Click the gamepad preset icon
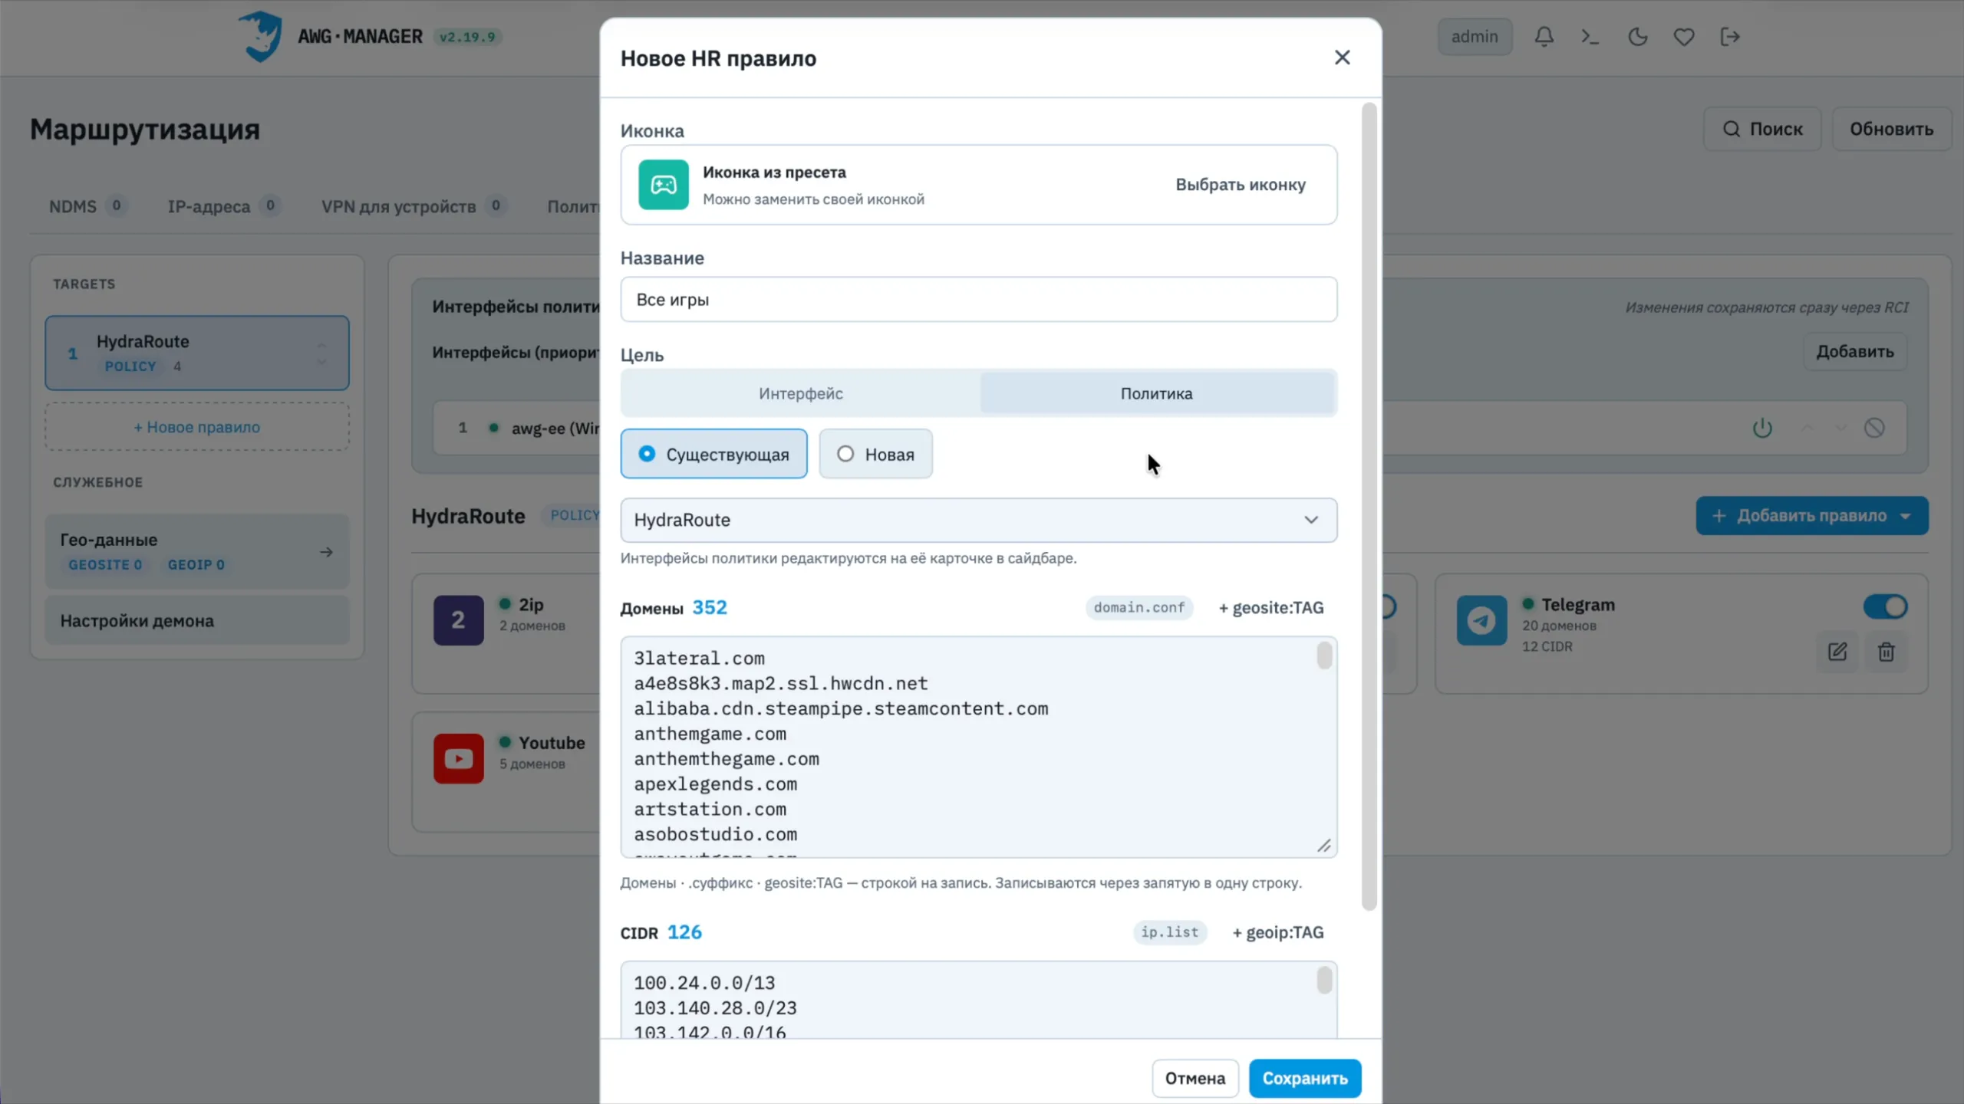This screenshot has height=1104, width=1964. click(664, 184)
